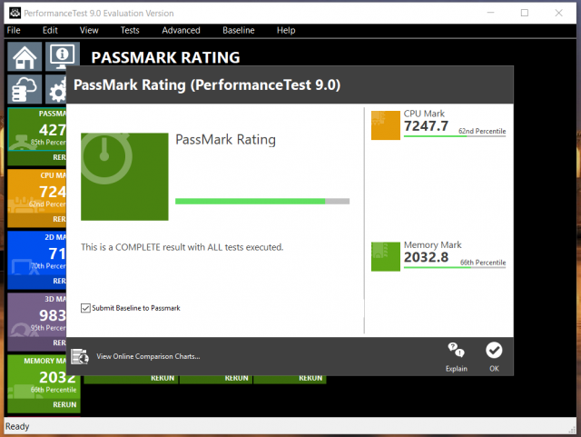581x437 pixels.
Task: Open the Advanced menu
Action: [181, 30]
